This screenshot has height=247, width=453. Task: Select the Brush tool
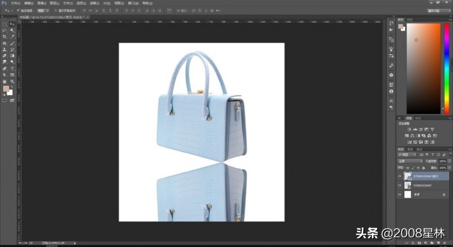coord(12,43)
